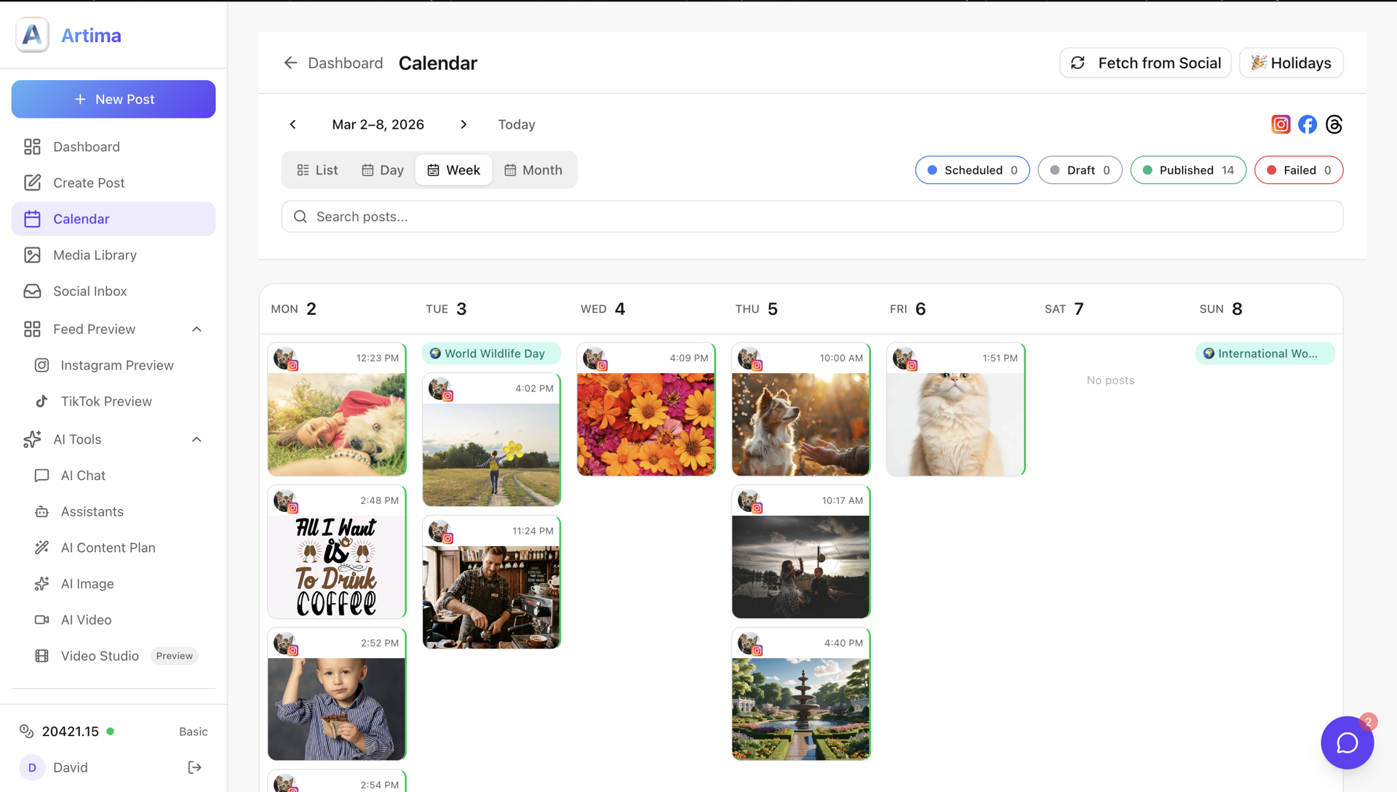Go to next week arrow
Screen dimensions: 1397x792
(463, 124)
